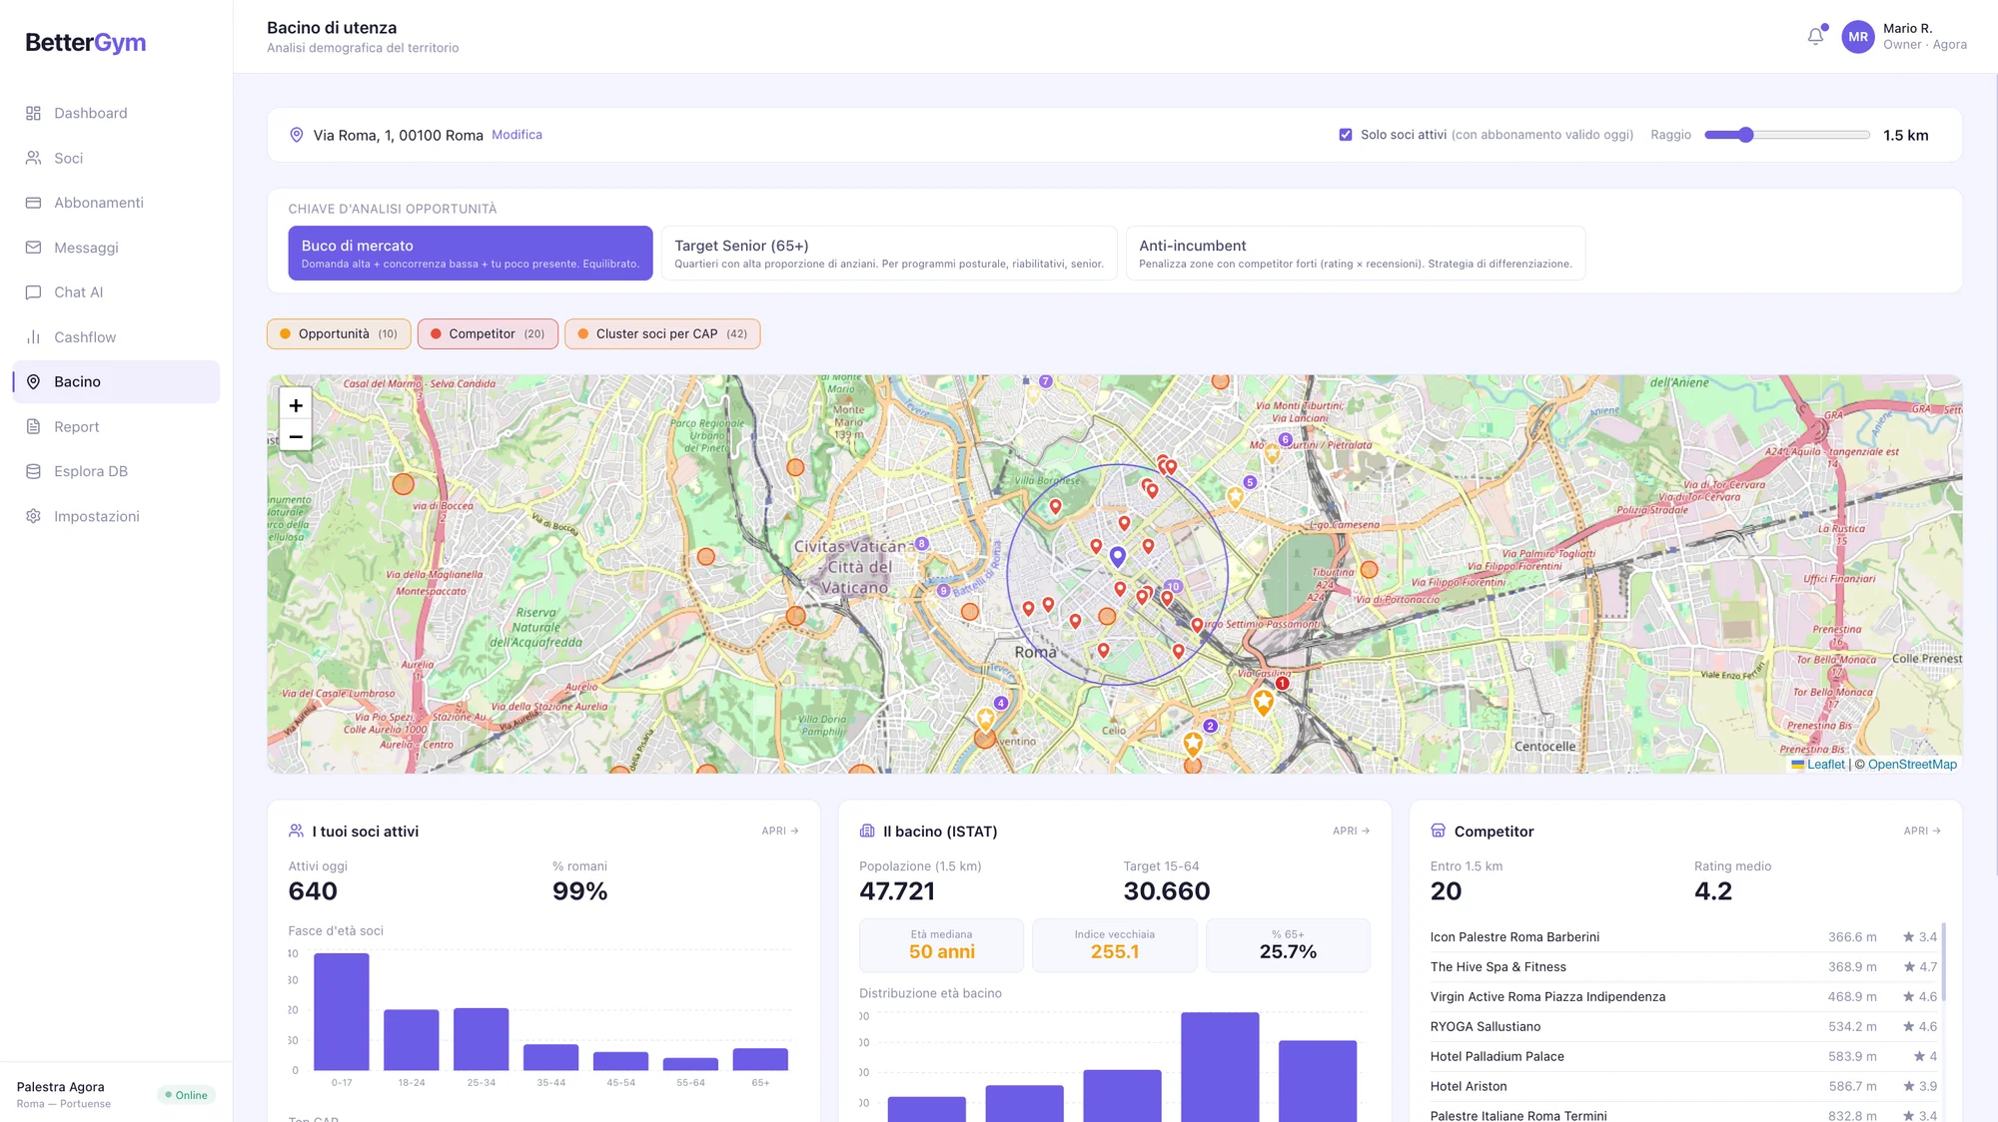Viewport: 1998px width, 1122px height.
Task: Click the Palestra Agora gym name
Action: point(61,1087)
